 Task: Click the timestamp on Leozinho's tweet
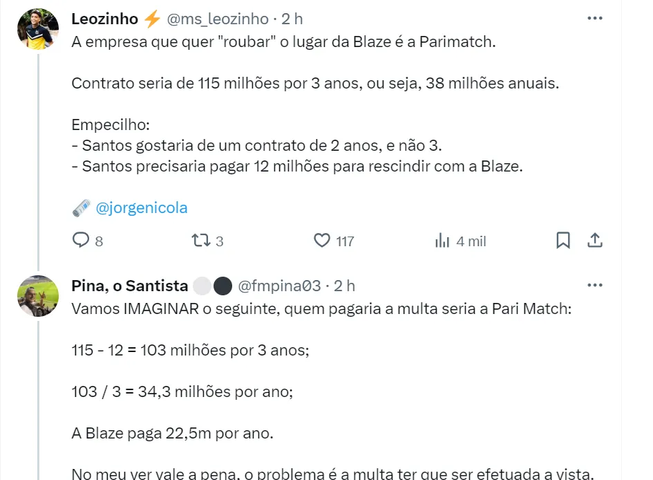coord(292,19)
